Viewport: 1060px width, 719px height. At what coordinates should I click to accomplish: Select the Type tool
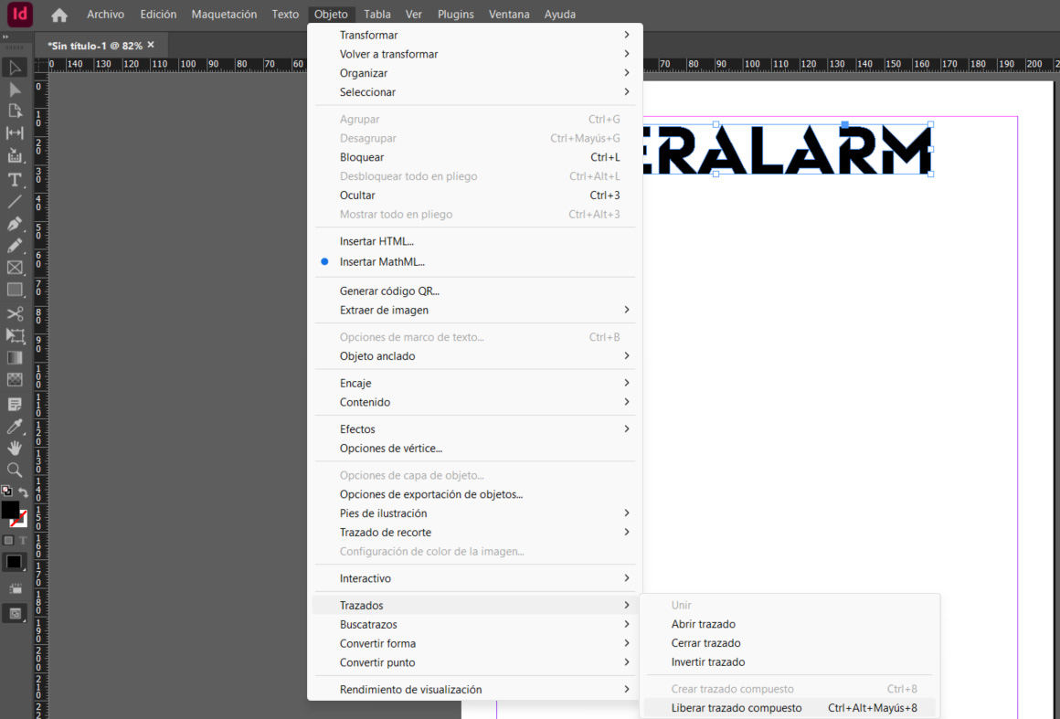(15, 180)
